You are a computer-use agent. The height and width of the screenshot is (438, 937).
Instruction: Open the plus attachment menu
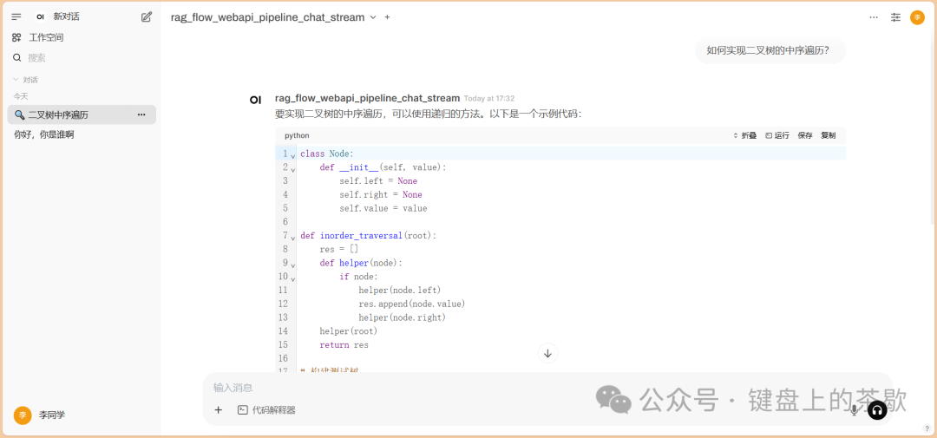click(218, 410)
